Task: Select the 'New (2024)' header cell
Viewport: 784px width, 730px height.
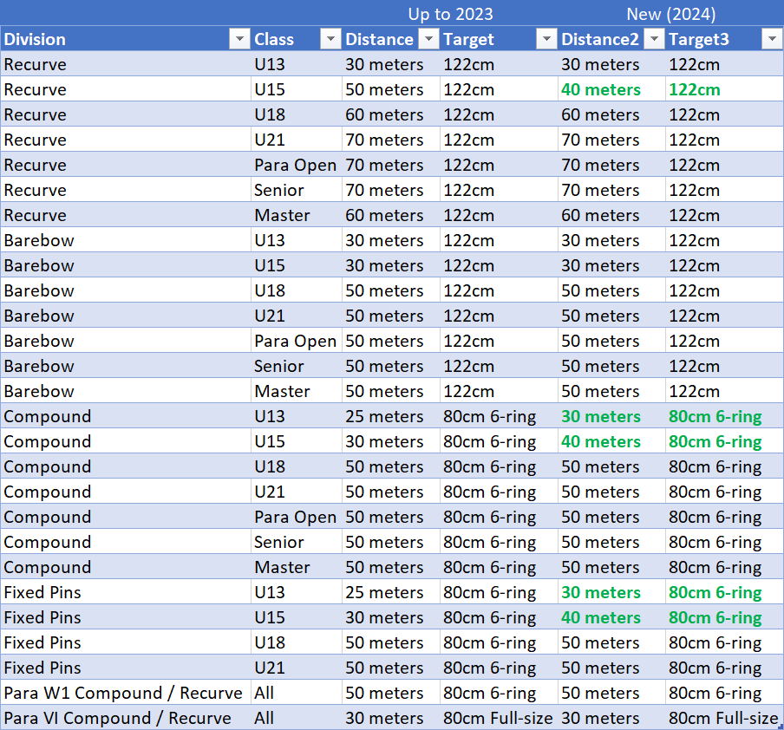Action: [670, 14]
